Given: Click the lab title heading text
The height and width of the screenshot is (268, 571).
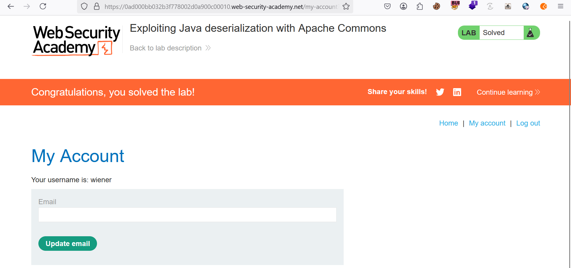Looking at the screenshot, I should pyautogui.click(x=258, y=28).
